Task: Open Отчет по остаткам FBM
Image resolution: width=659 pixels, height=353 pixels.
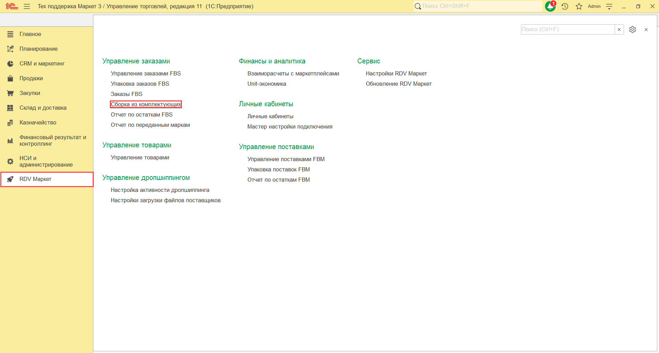Action: pyautogui.click(x=279, y=180)
